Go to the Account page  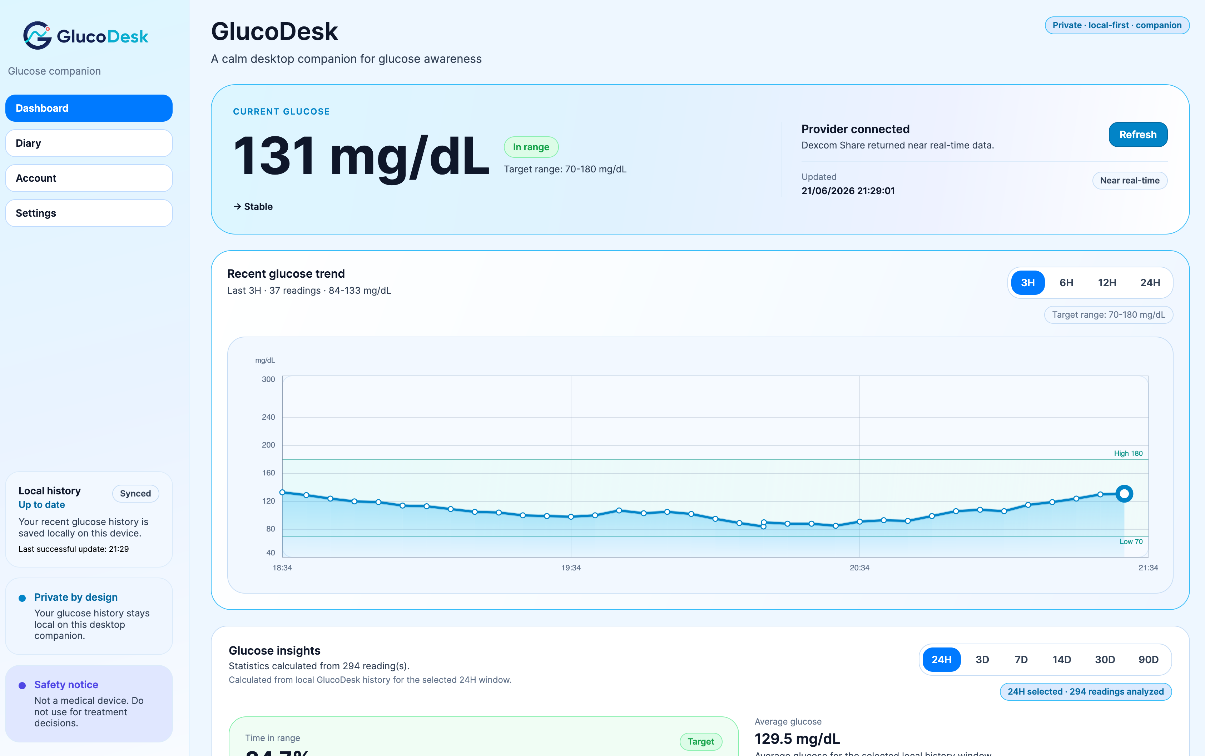tap(89, 178)
